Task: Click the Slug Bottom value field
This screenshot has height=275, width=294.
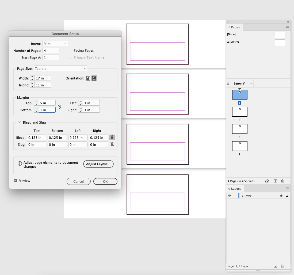Action: click(x=57, y=144)
